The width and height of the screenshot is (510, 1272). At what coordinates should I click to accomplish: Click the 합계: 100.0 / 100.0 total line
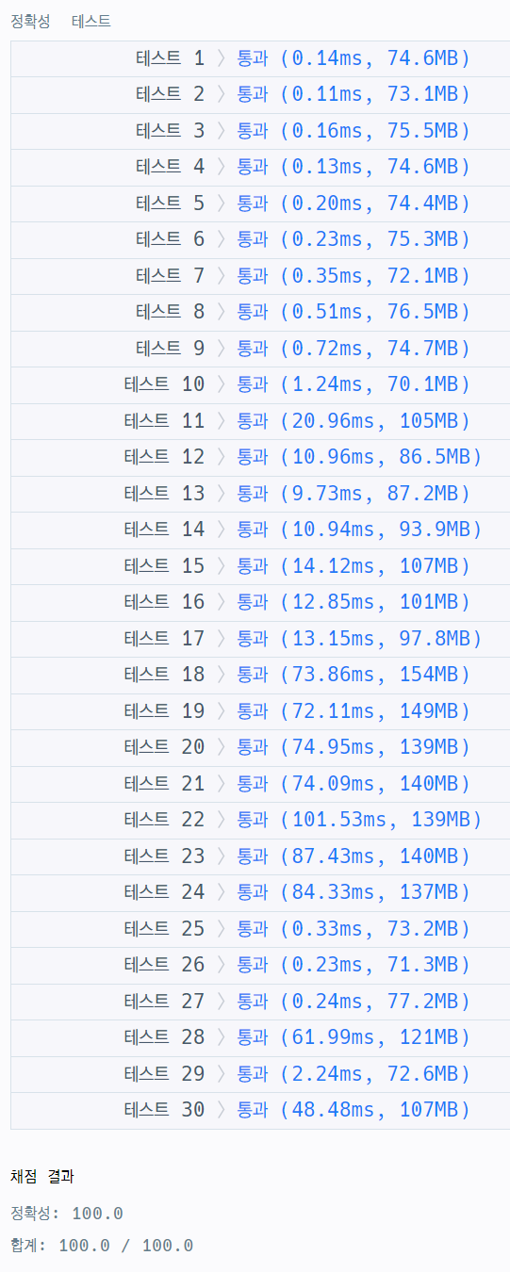pyautogui.click(x=102, y=1246)
